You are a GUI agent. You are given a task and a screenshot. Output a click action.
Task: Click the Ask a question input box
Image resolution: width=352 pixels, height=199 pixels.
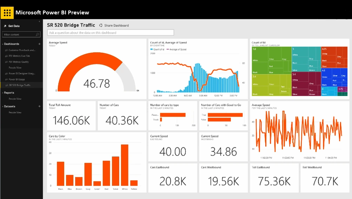point(111,33)
